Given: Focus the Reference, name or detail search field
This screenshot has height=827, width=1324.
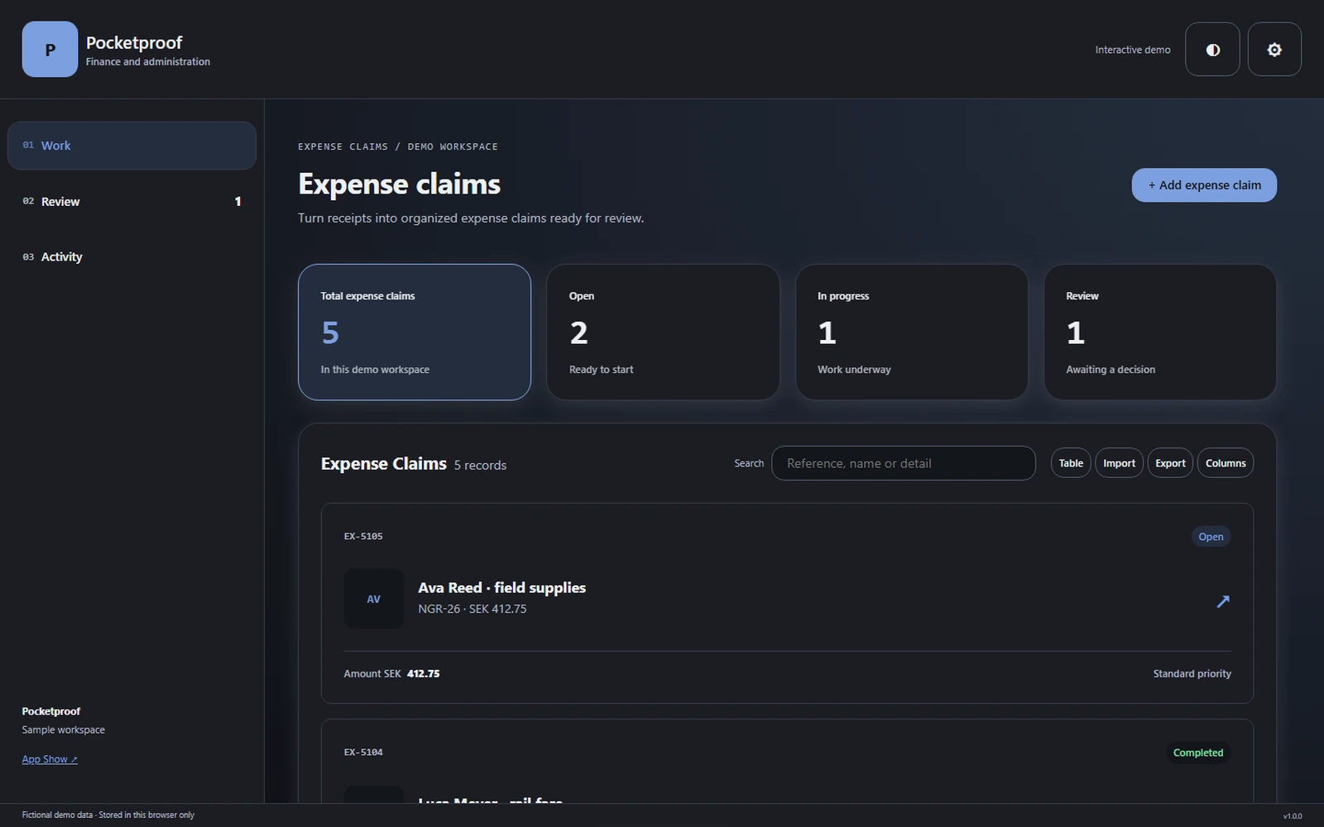Looking at the screenshot, I should 904,463.
